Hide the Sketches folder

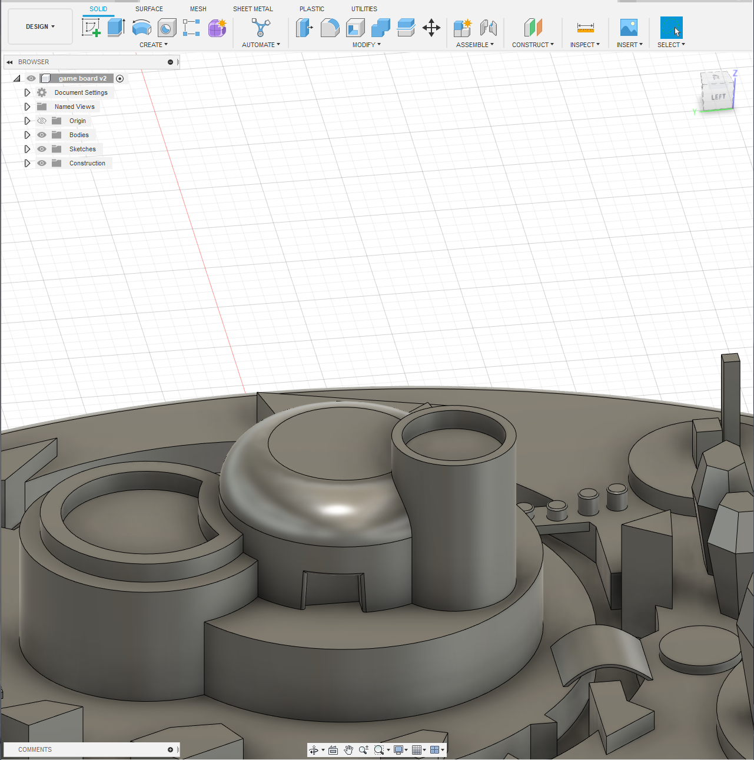tap(42, 149)
